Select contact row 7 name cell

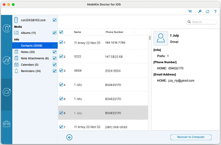click(x=87, y=127)
